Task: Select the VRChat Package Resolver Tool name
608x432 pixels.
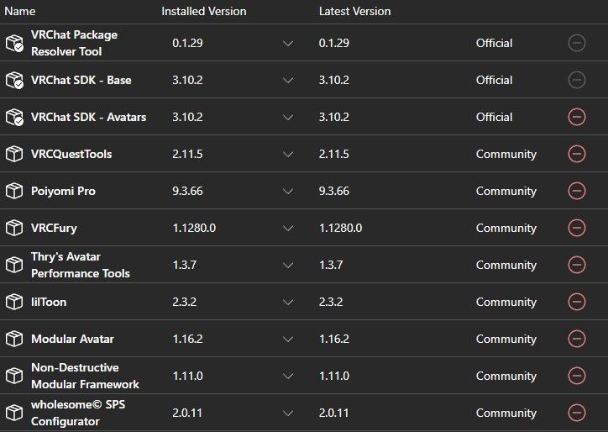Action: point(74,43)
